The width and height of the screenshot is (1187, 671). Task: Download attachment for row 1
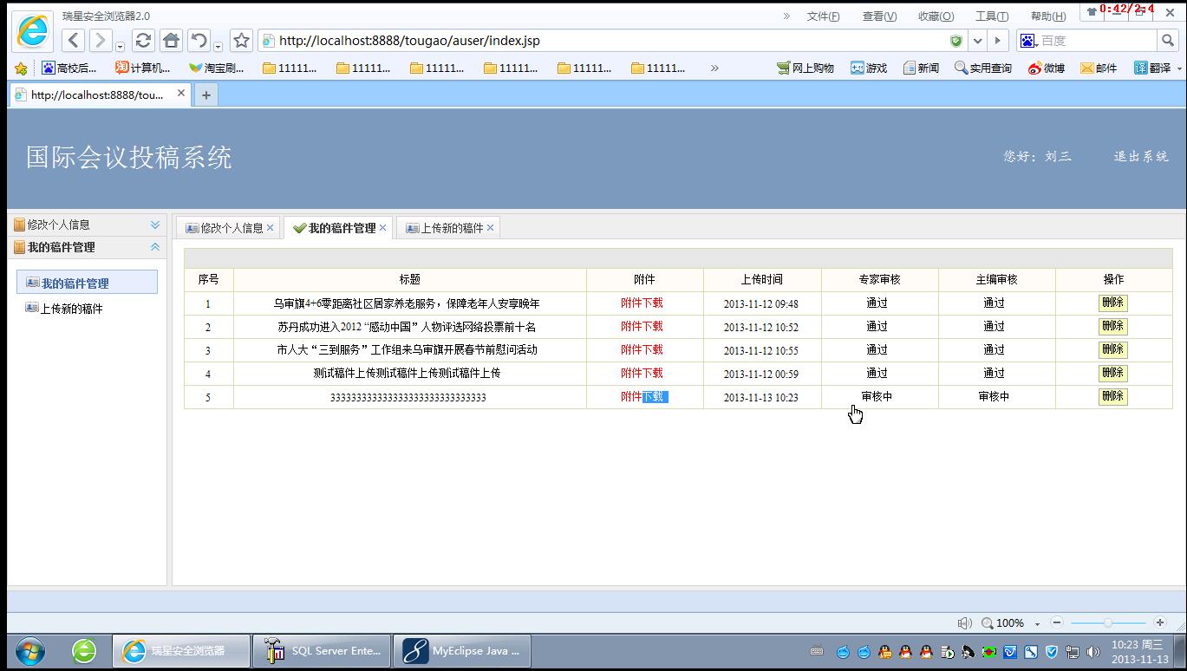pyautogui.click(x=642, y=303)
